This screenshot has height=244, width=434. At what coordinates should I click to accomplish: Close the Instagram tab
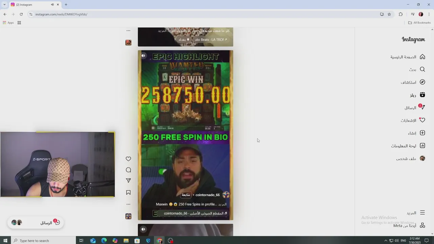coord(58,5)
